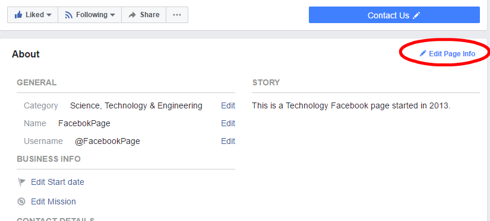Click the Edit Start date link
The height and width of the screenshot is (221, 490).
coord(58,182)
